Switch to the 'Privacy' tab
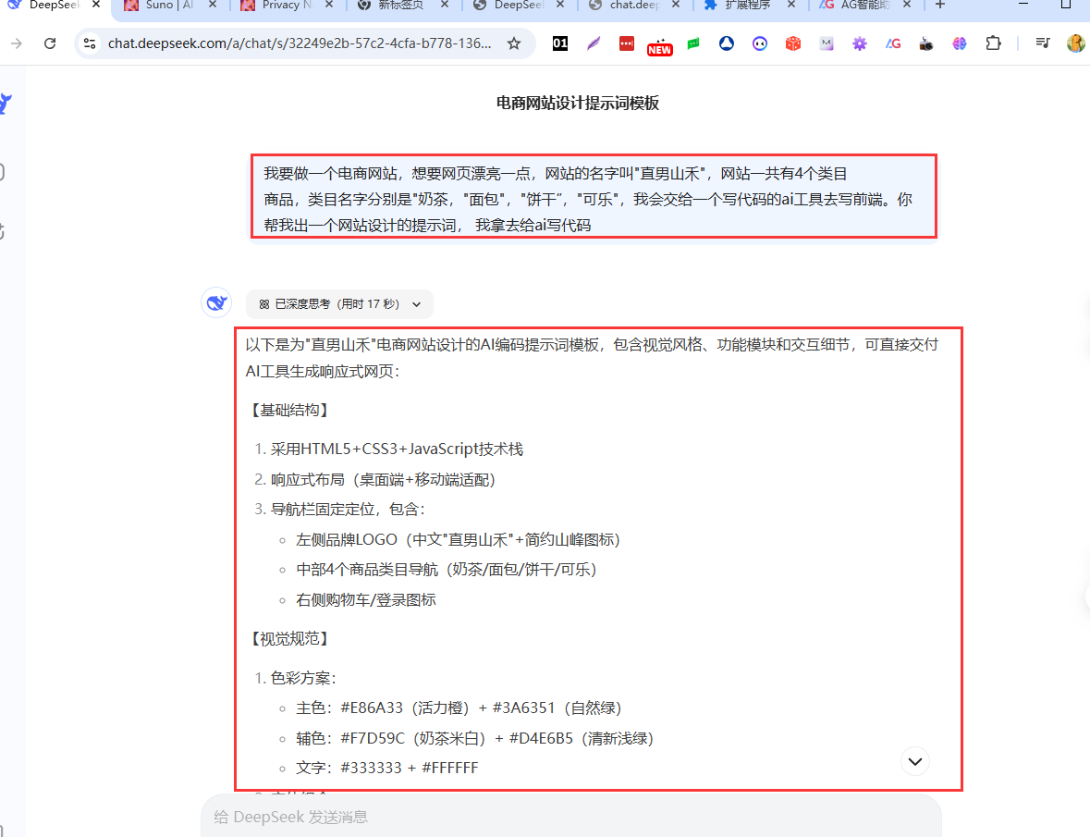 point(287,6)
